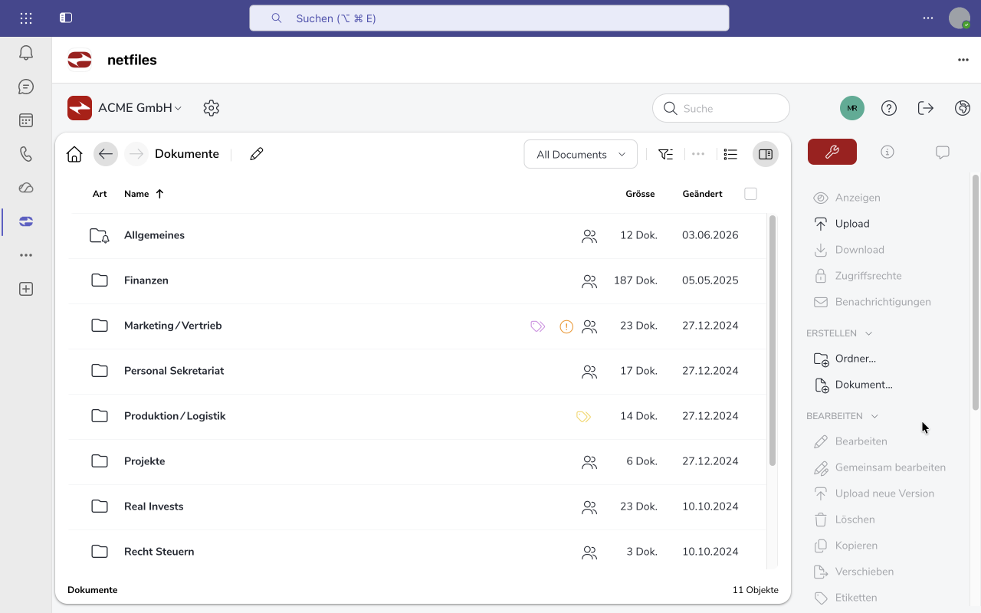Collapse the ERSTELLEN section
The image size is (981, 613).
[x=839, y=333]
